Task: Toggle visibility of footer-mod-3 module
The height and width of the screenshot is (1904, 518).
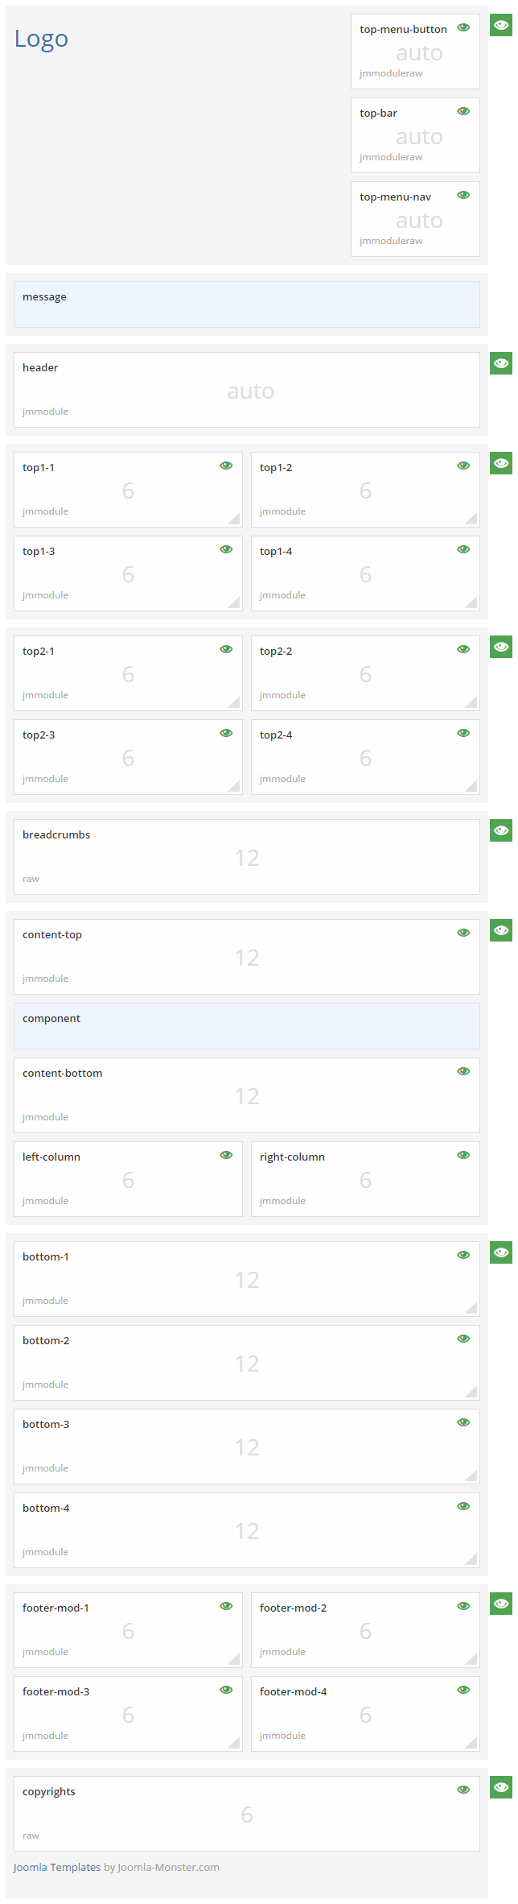Action: tap(226, 1689)
